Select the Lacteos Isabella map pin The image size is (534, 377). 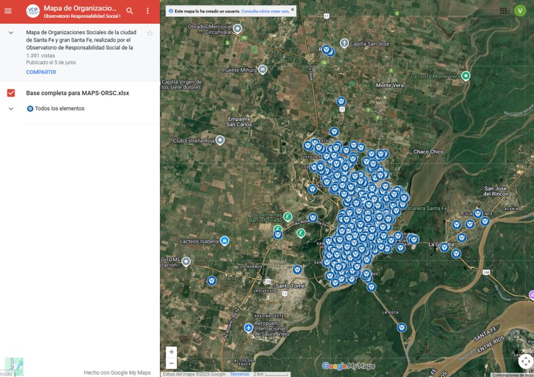point(224,241)
